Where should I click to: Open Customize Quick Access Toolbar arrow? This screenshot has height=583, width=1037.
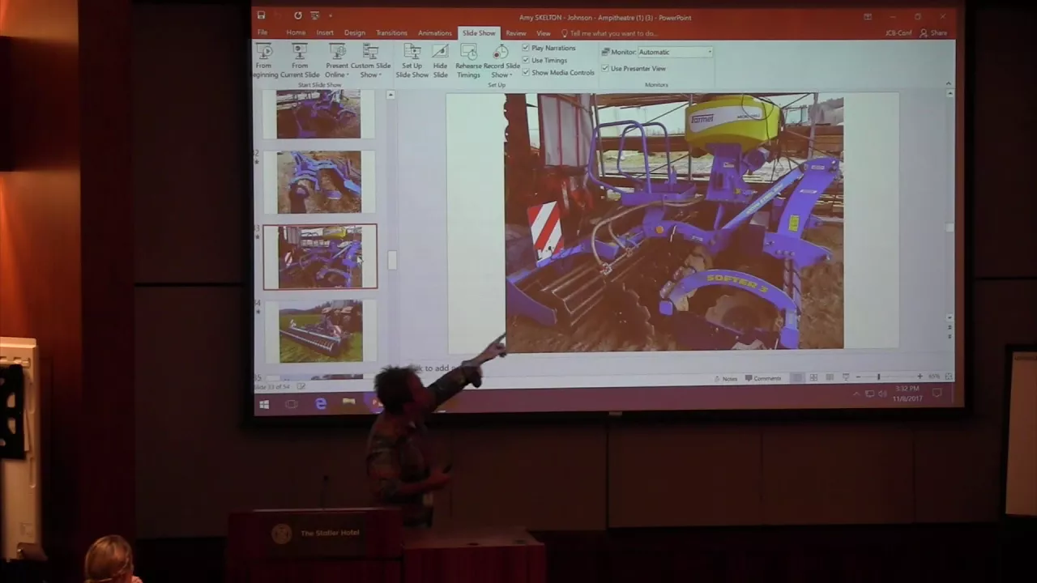point(331,15)
